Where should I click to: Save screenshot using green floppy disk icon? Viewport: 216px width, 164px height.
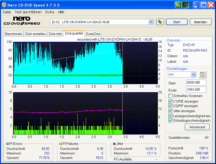185,5
